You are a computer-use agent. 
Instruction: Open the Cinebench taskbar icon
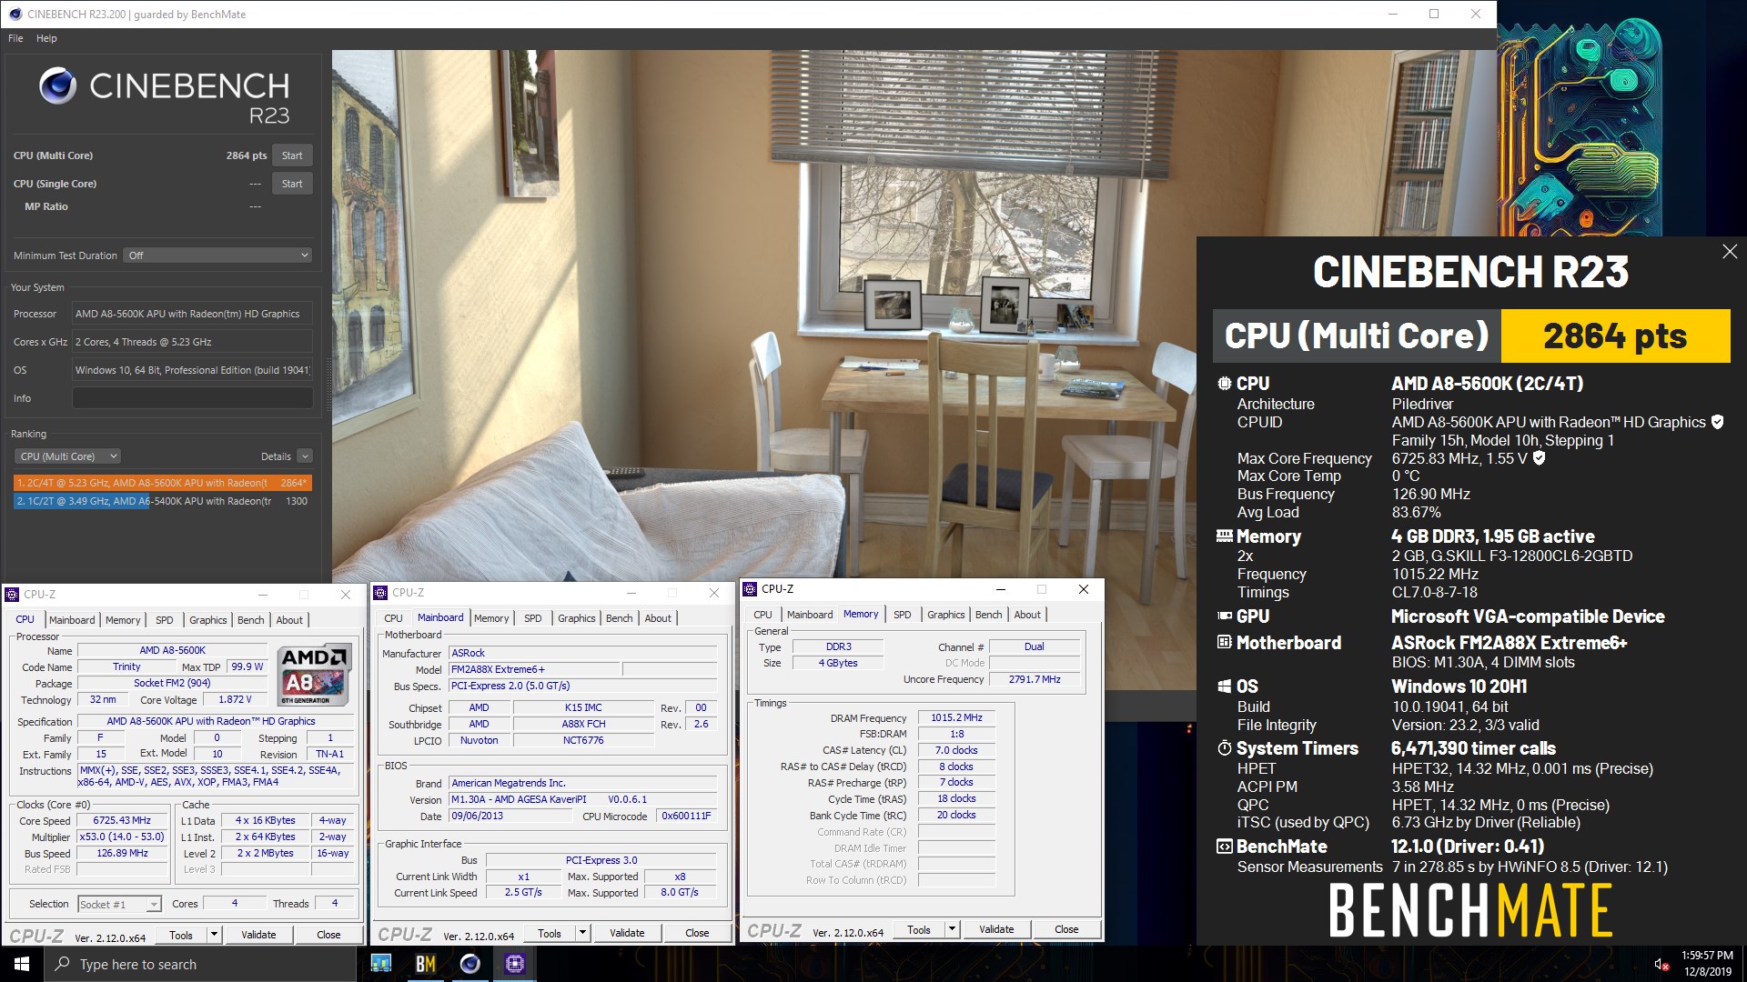[x=470, y=964]
